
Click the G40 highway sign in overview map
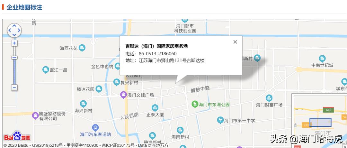click(328, 110)
